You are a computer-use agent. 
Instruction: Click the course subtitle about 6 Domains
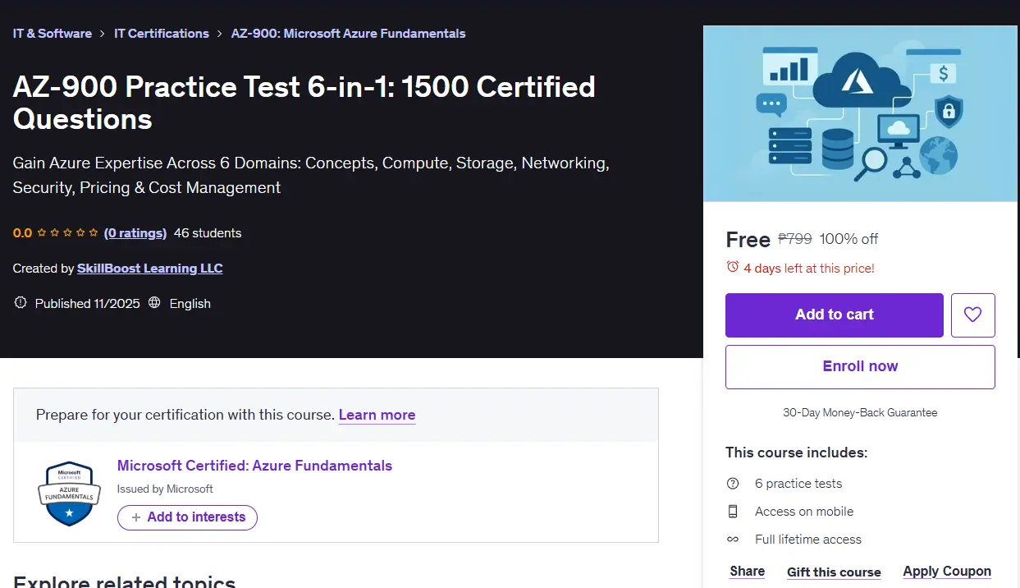point(311,175)
